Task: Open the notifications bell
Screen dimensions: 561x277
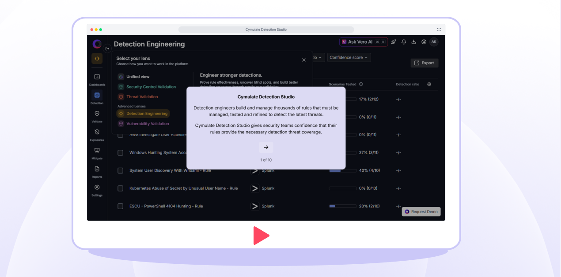Action: (404, 42)
